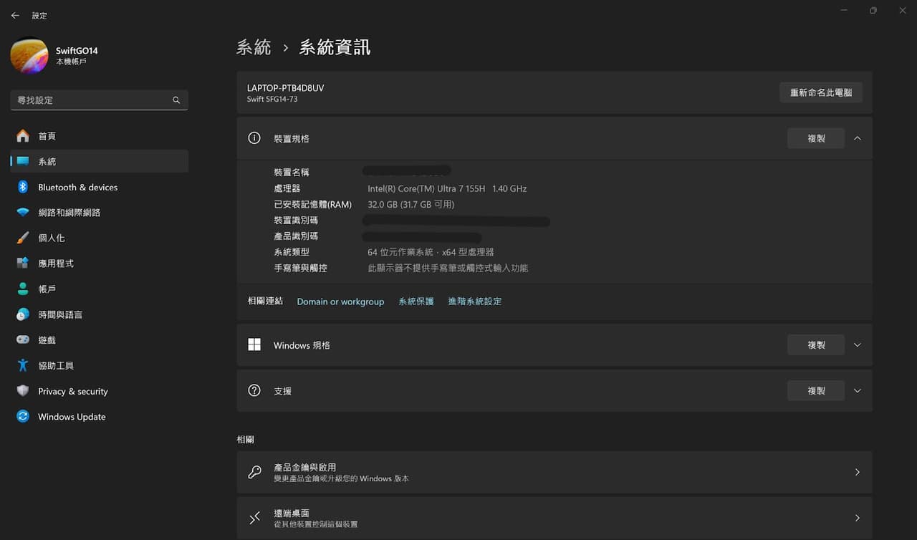
Task: Expand the Windows 規格 section chevron
Action: (x=858, y=345)
